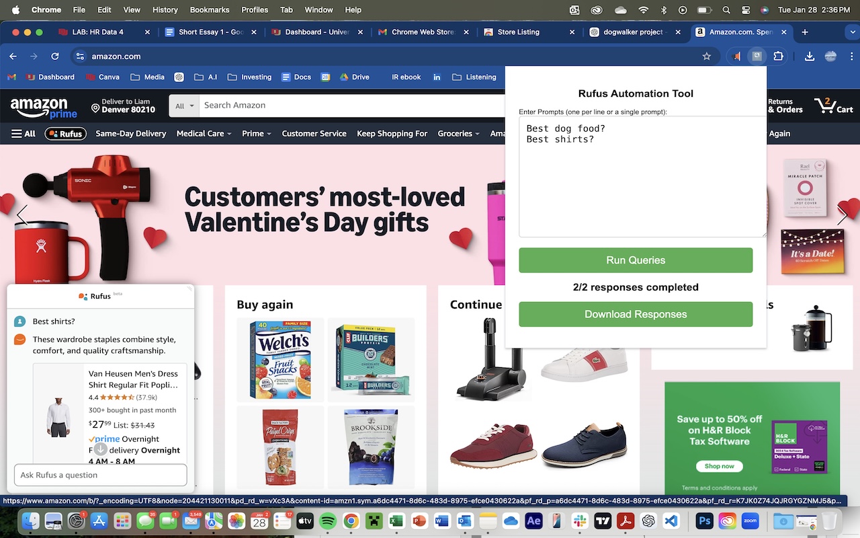Open the Apple TV app from the Dock

tap(305, 521)
